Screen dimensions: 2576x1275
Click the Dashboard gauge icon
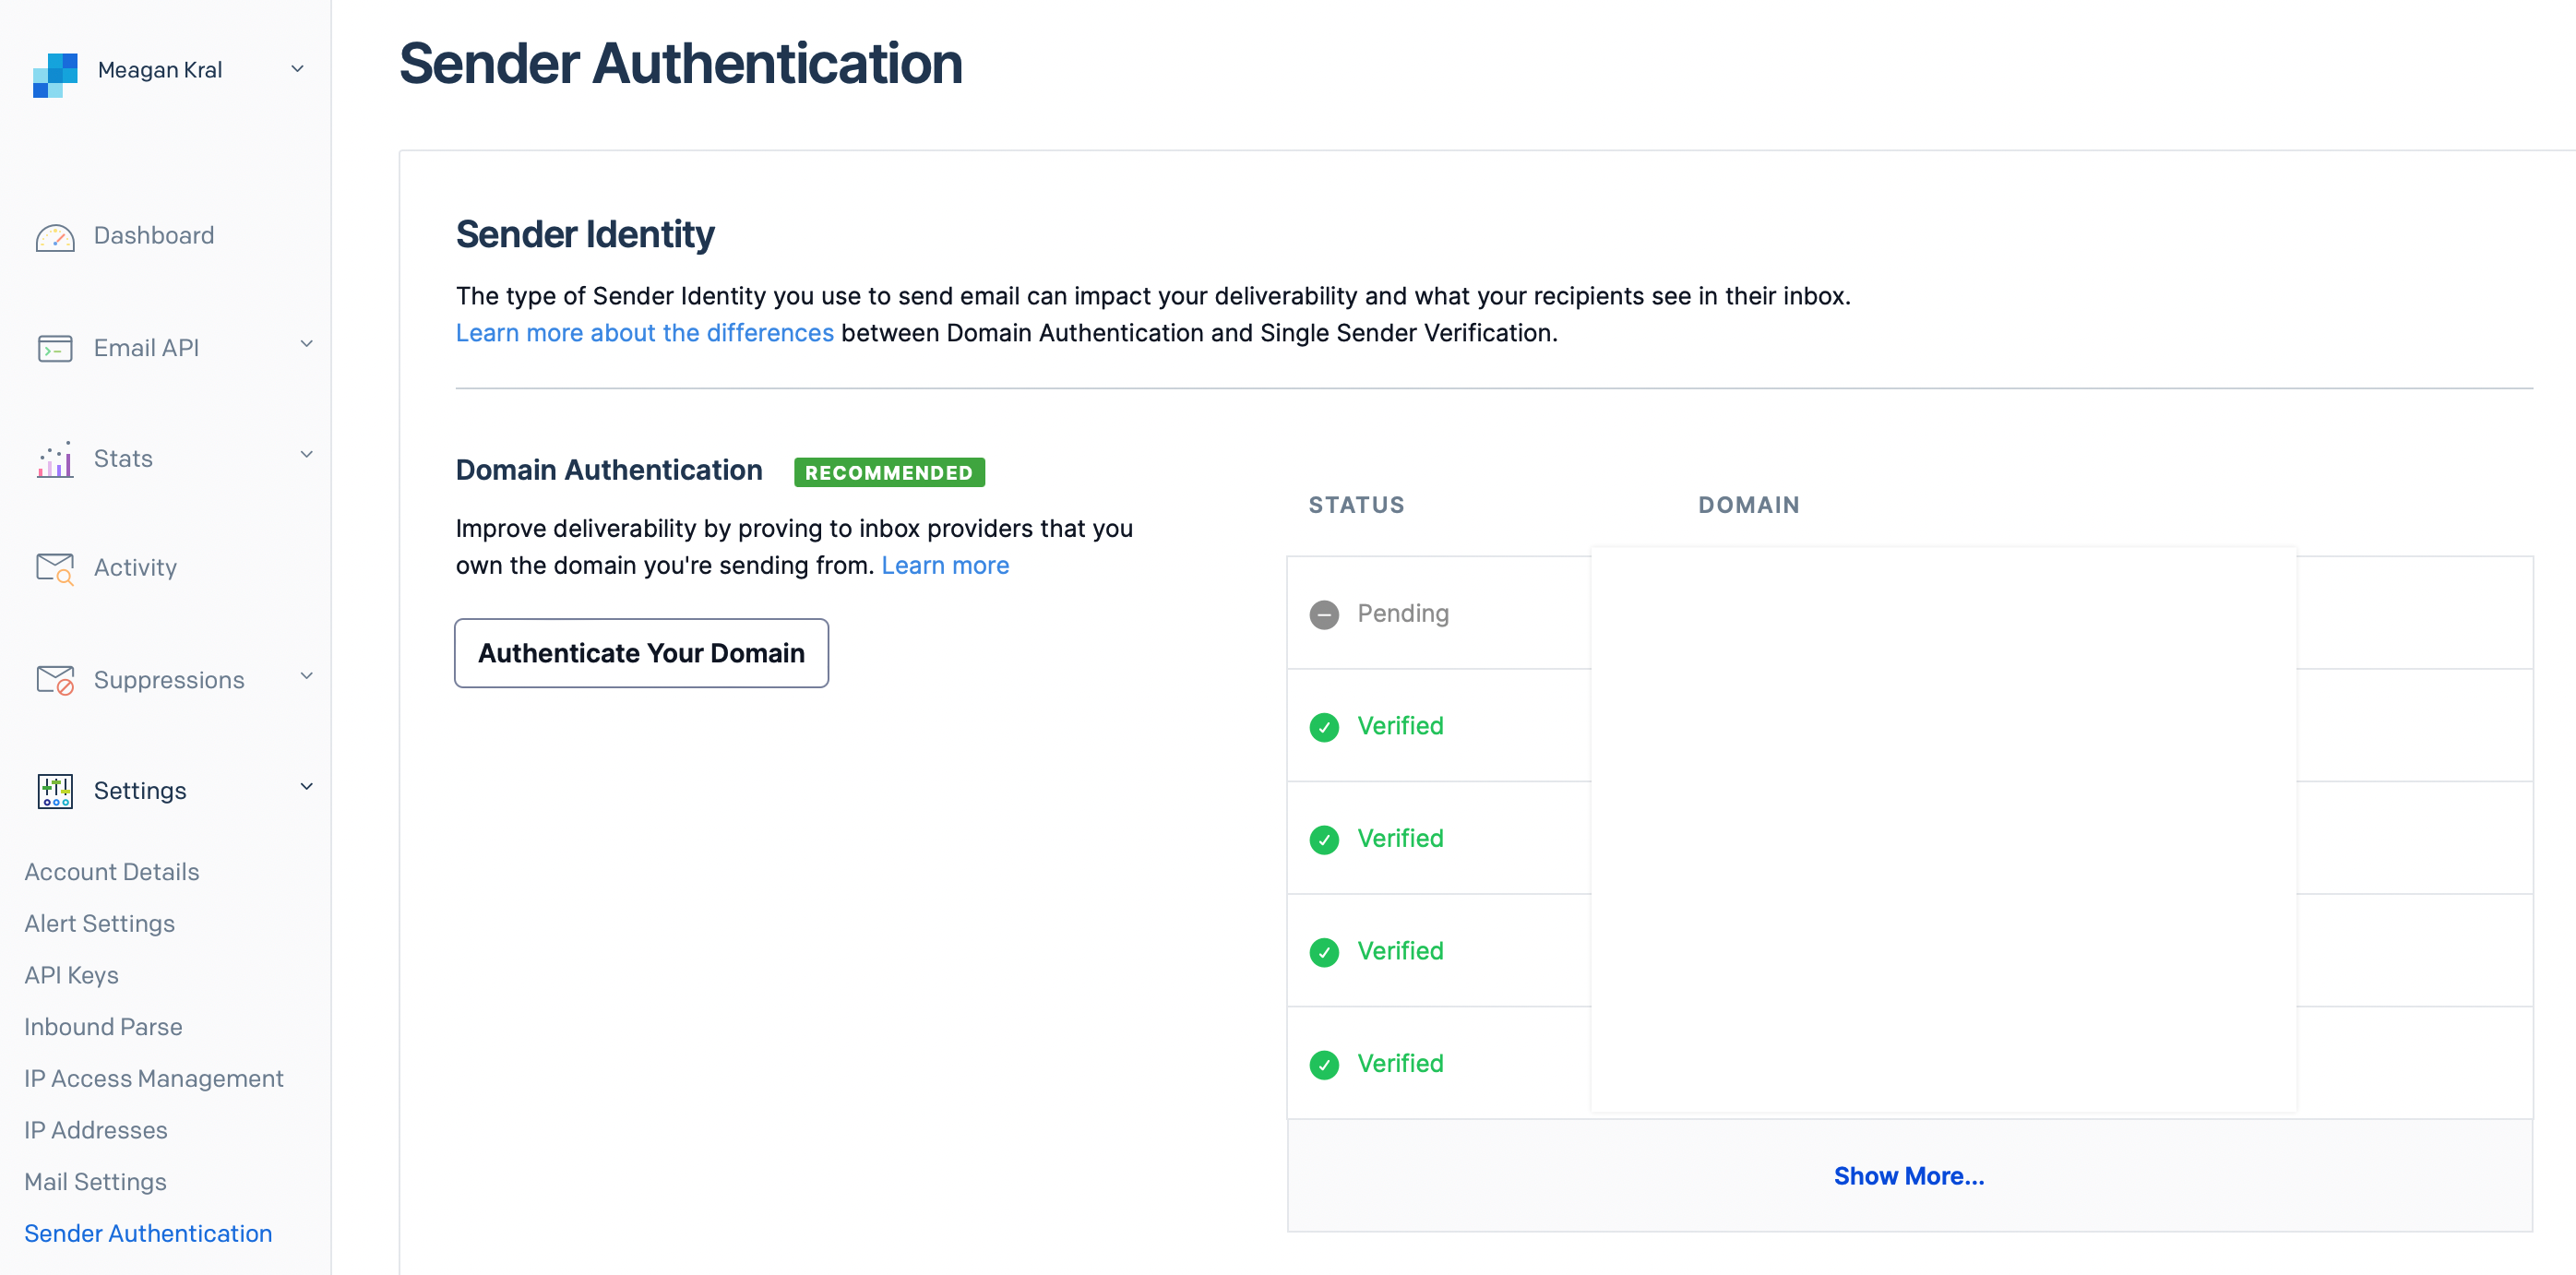55,237
